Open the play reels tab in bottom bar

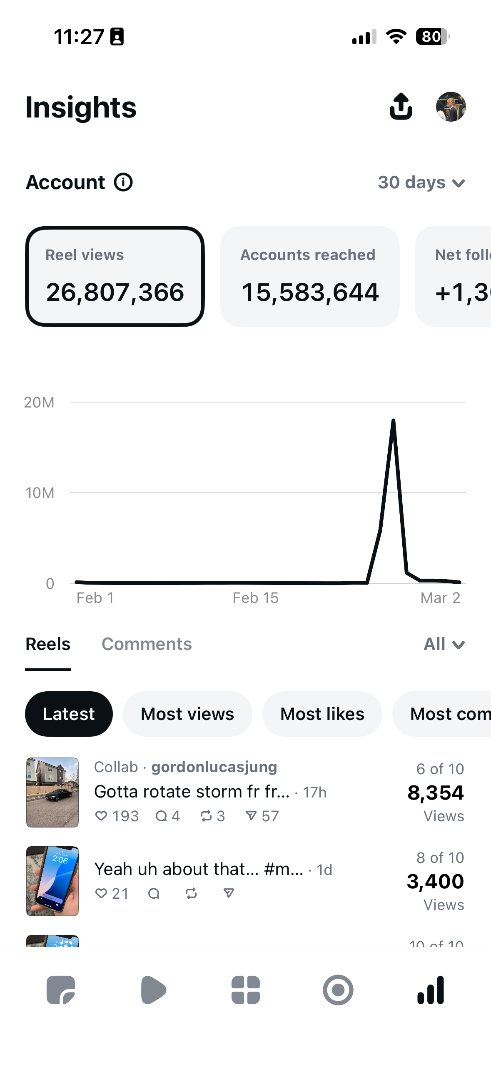click(153, 990)
